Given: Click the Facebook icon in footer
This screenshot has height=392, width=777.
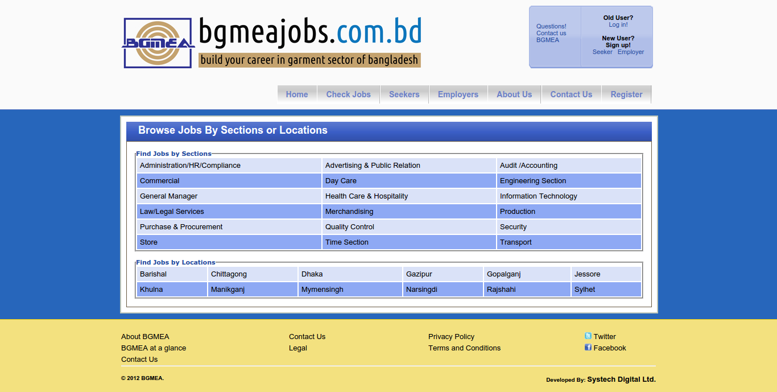Looking at the screenshot, I should coord(588,348).
